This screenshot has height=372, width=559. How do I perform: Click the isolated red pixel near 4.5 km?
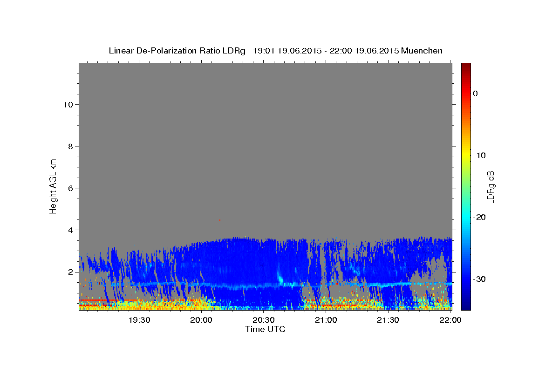tap(219, 220)
